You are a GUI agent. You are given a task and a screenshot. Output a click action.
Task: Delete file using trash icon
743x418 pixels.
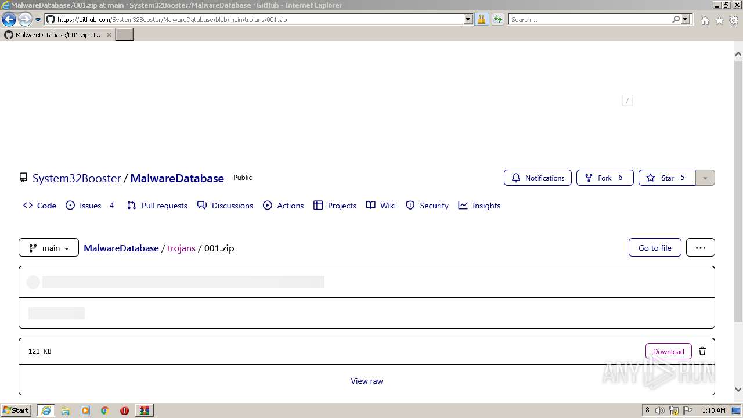(x=702, y=351)
